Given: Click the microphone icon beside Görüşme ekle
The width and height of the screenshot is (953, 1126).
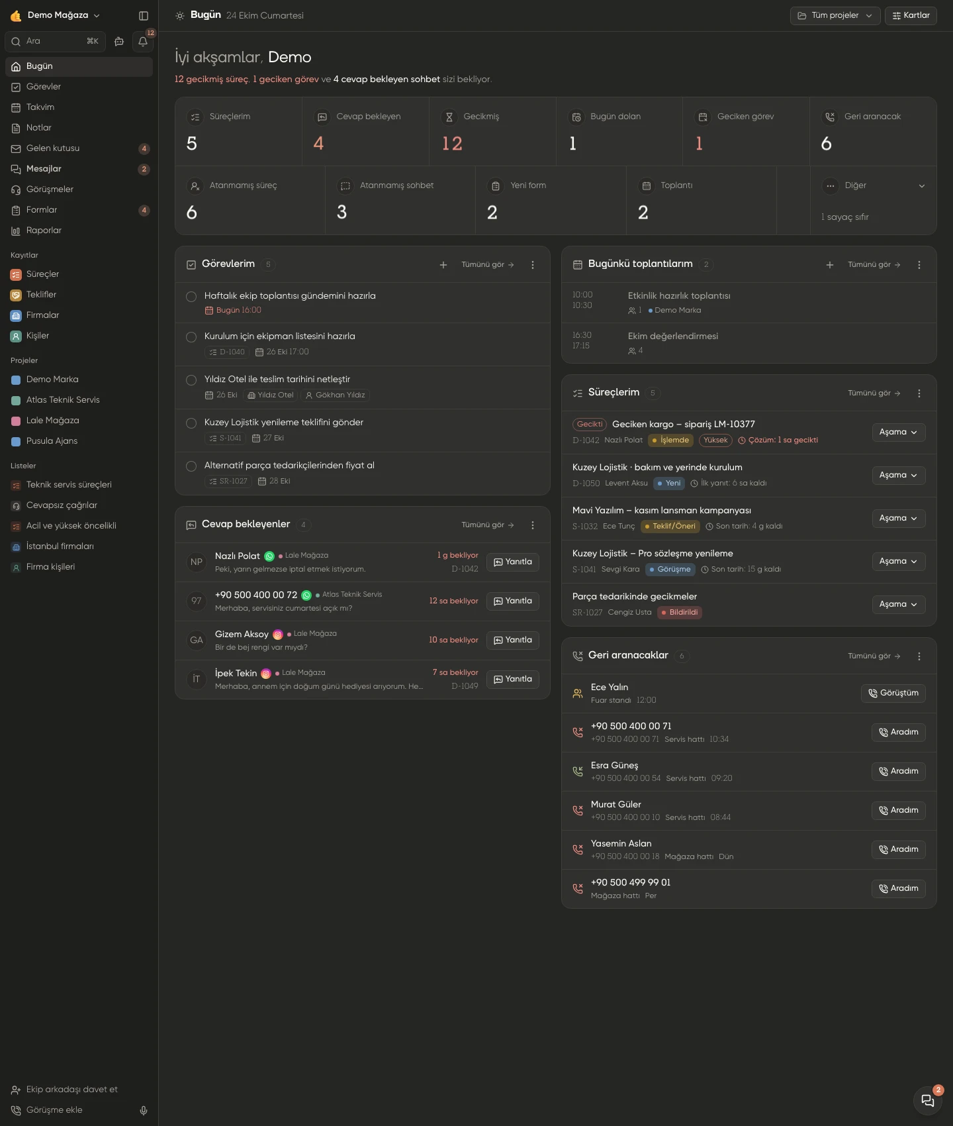Looking at the screenshot, I should pos(144,1110).
